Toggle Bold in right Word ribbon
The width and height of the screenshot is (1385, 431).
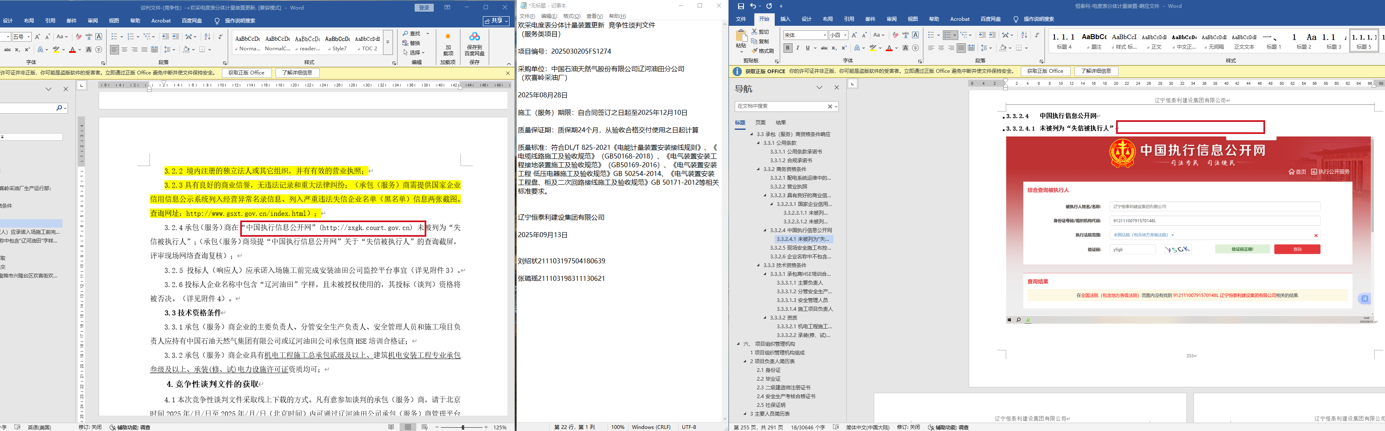point(788,48)
